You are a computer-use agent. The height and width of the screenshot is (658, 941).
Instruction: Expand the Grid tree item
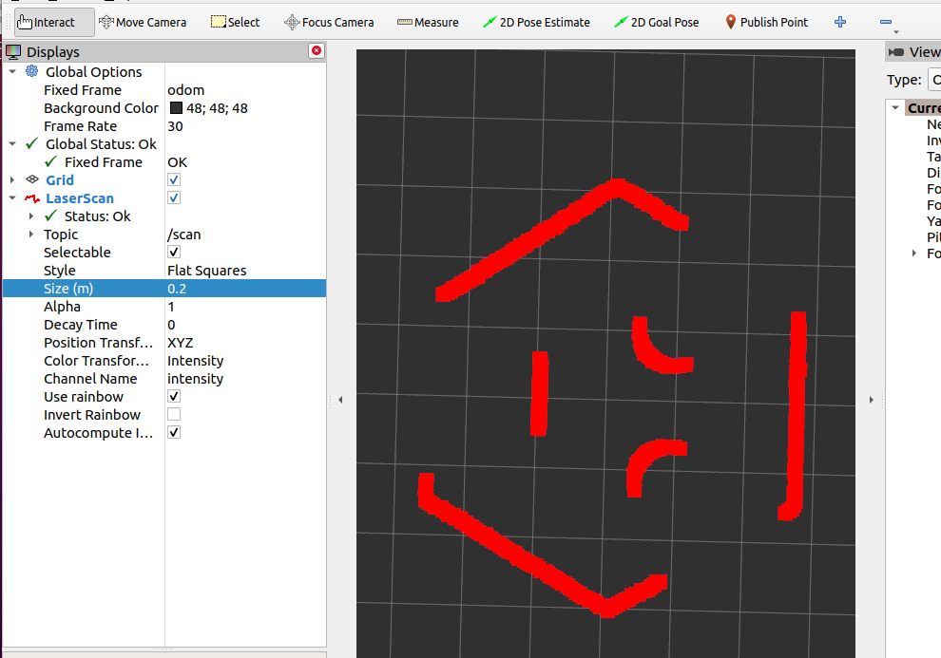12,180
